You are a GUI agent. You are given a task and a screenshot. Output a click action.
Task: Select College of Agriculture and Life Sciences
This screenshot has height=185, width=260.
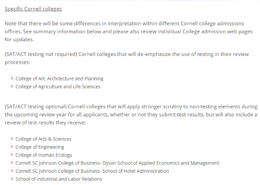point(58,87)
